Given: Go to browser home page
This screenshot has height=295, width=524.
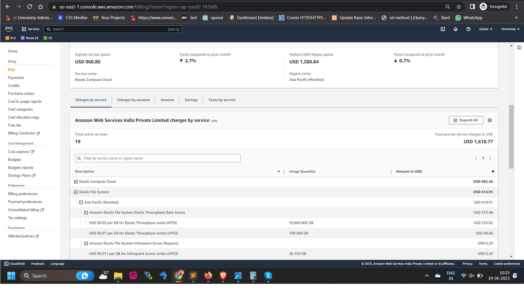Looking at the screenshot, I should click(x=40, y=7).
